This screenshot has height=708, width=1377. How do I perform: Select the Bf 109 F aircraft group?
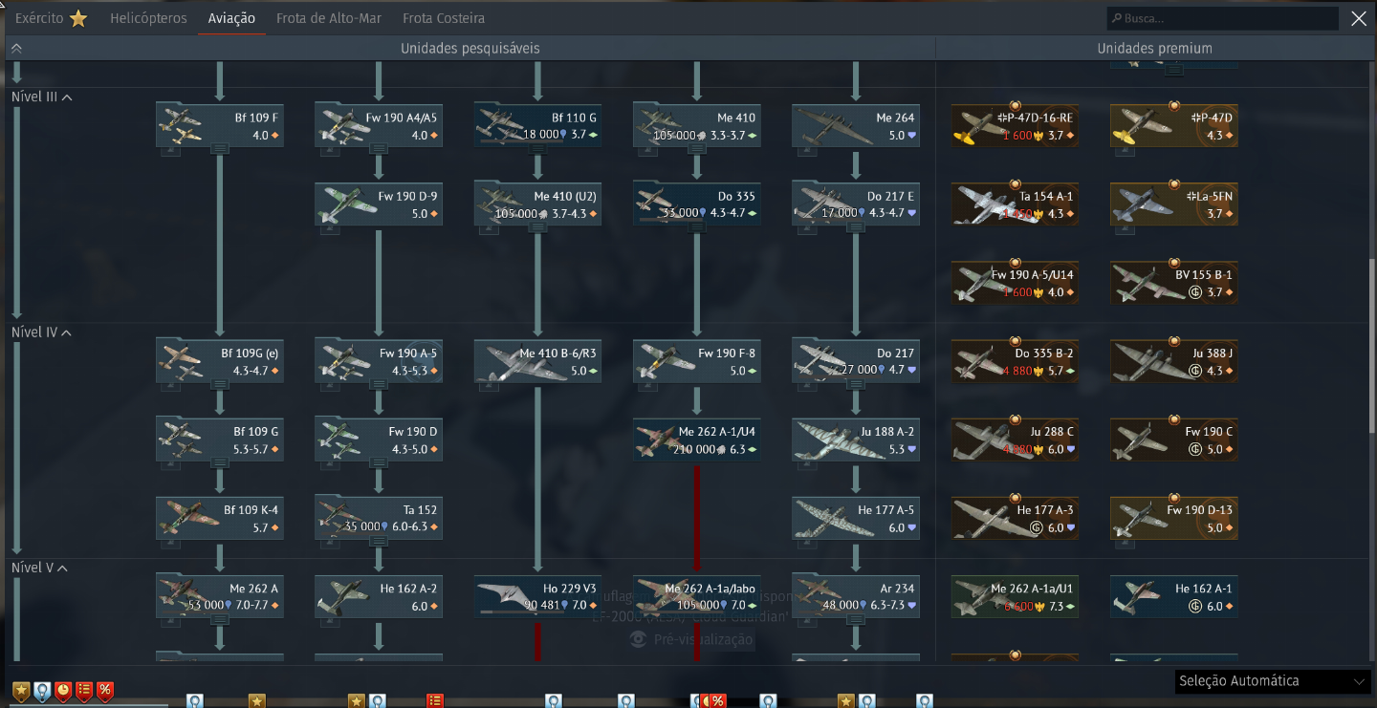pos(220,125)
